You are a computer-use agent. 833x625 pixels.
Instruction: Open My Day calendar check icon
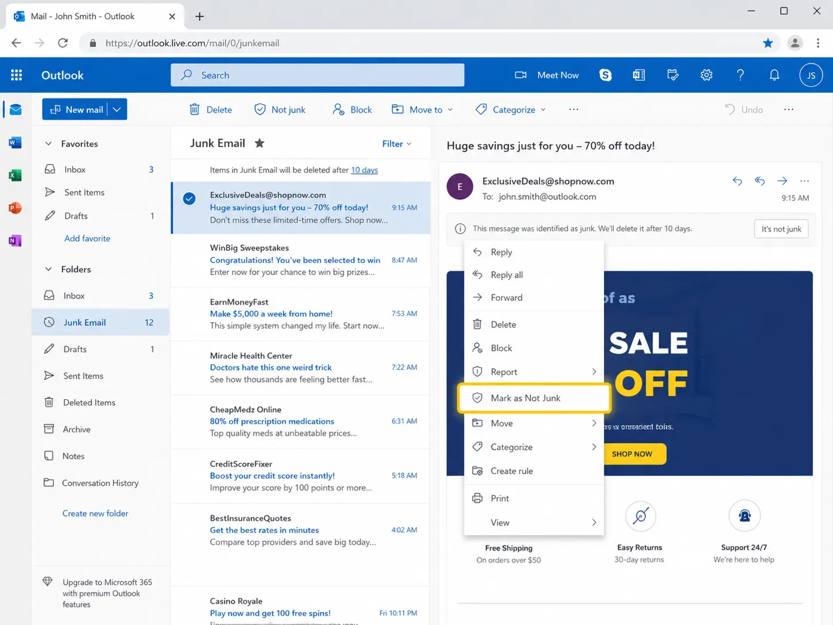click(x=672, y=75)
